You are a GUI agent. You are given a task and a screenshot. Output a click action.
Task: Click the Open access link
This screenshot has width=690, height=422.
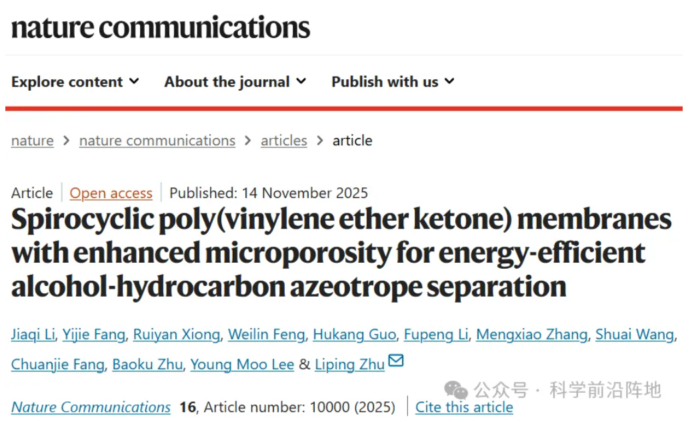click(111, 193)
